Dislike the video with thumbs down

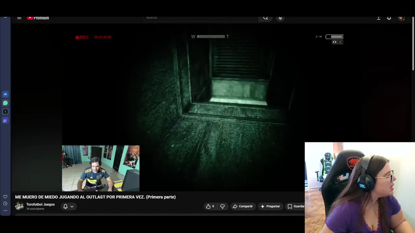[x=222, y=206]
